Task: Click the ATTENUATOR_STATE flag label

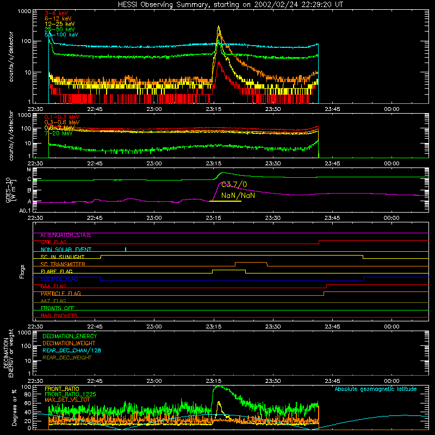Action: [x=66, y=235]
